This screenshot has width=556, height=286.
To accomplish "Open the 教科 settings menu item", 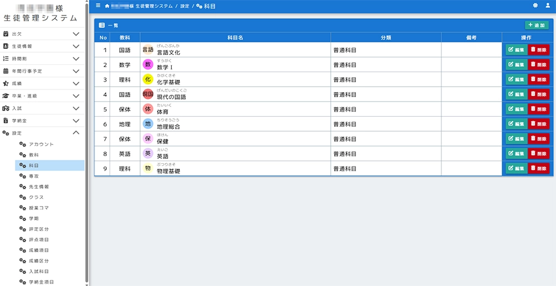I will click(x=33, y=155).
